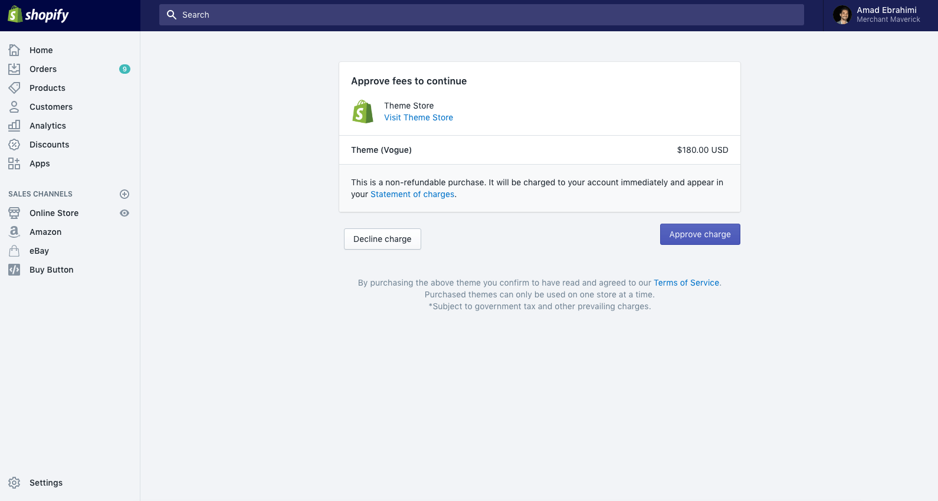The height and width of the screenshot is (501, 938).
Task: Go to Amazon sales channel
Action: point(45,232)
